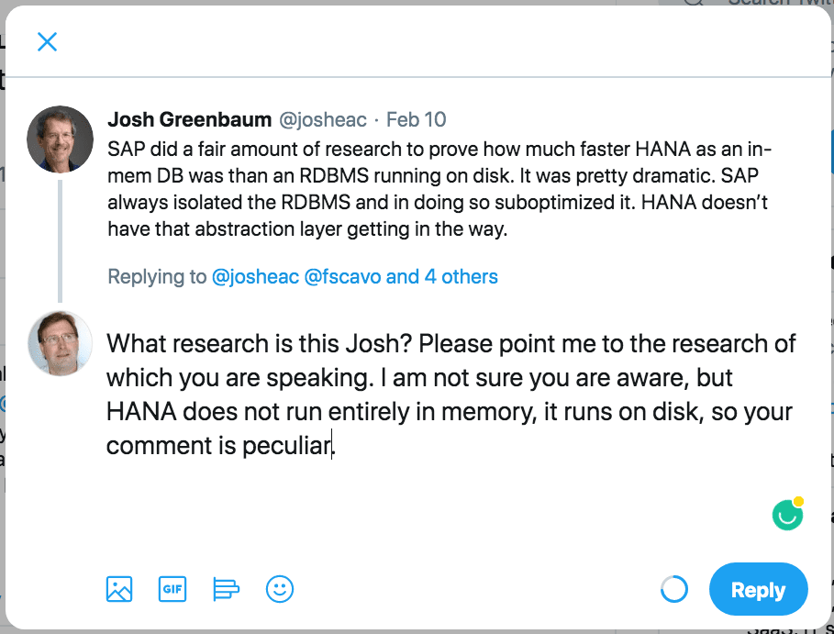The height and width of the screenshot is (634, 834).
Task: Add a poll using the poll icon
Action: (226, 589)
